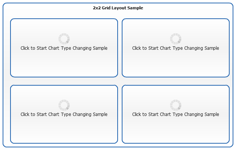The width and height of the screenshot is (236, 150).
Task: Click the gap between the two top panels
Action: [x=120, y=48]
